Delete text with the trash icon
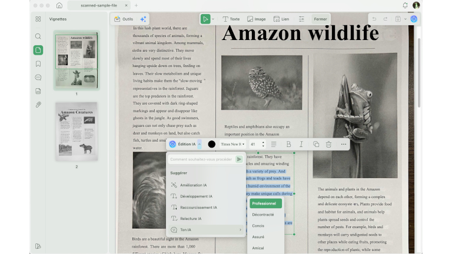The width and height of the screenshot is (452, 254). pyautogui.click(x=328, y=144)
